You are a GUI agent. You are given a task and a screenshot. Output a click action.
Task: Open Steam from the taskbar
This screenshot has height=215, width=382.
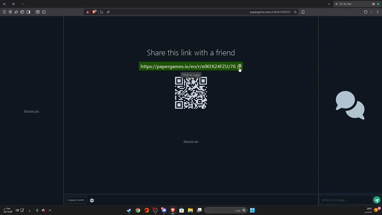129,210
